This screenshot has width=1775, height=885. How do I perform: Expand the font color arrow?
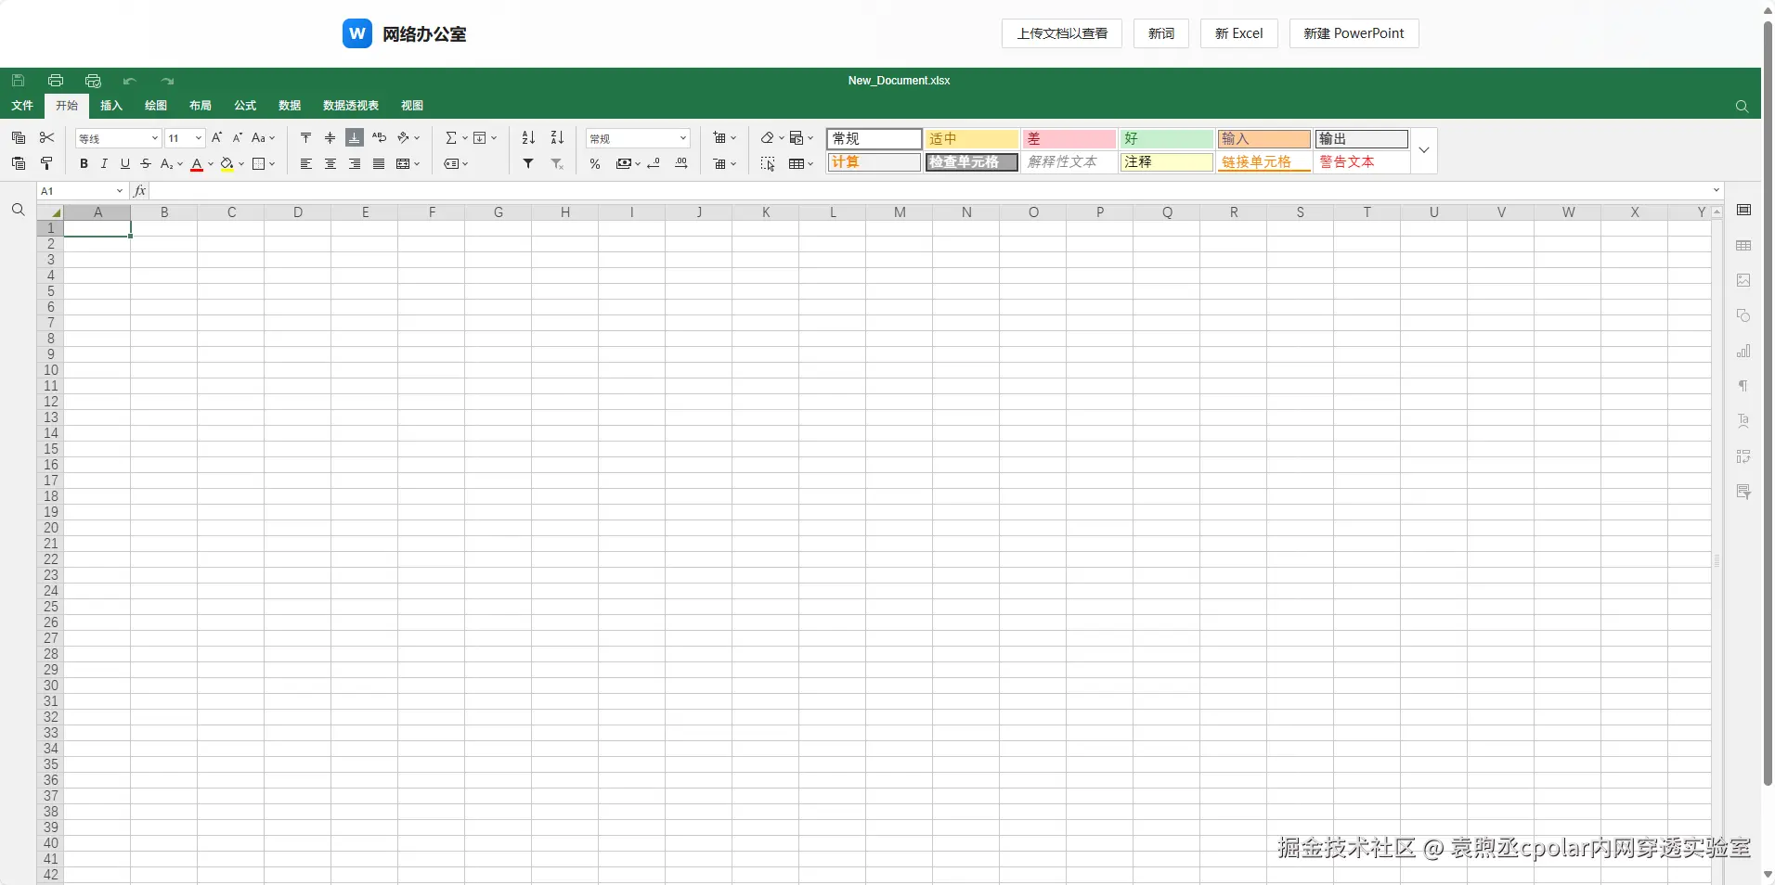click(x=211, y=163)
